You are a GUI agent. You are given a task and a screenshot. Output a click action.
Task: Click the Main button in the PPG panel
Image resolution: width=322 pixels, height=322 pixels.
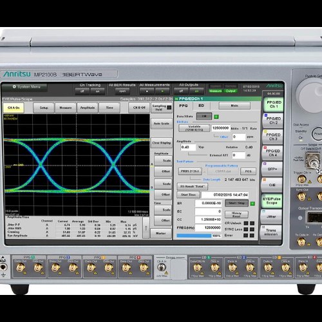234,106
